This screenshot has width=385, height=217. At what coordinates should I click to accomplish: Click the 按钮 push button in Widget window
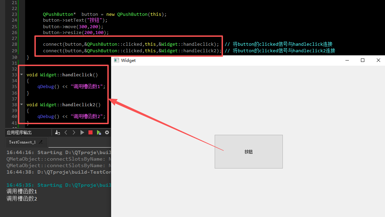coord(249,152)
